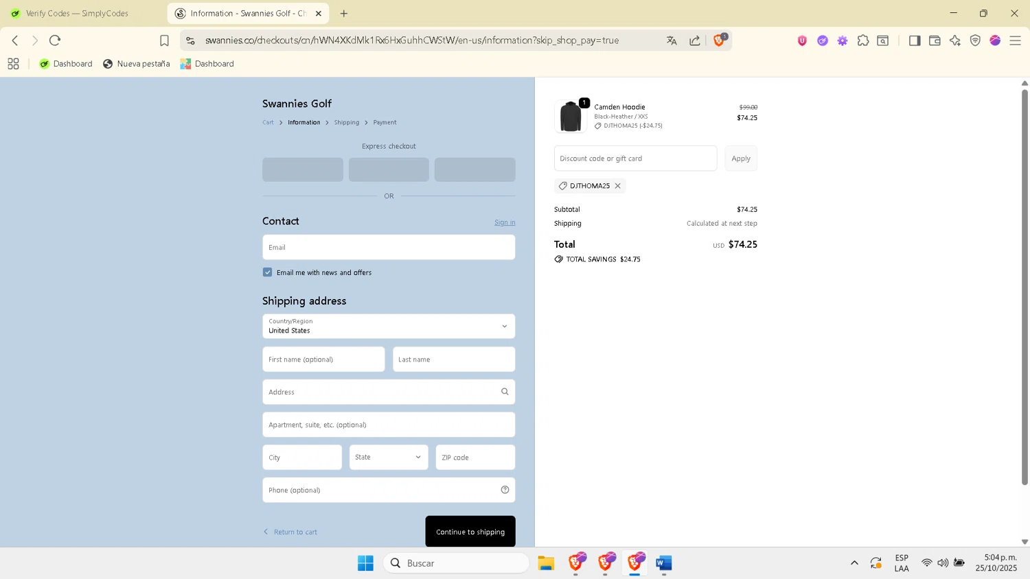Open the second Dashboard bookmark

pos(207,64)
